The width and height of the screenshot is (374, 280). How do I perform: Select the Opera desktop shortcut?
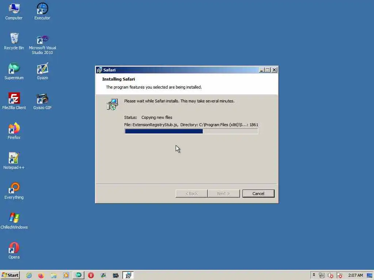pos(14,251)
